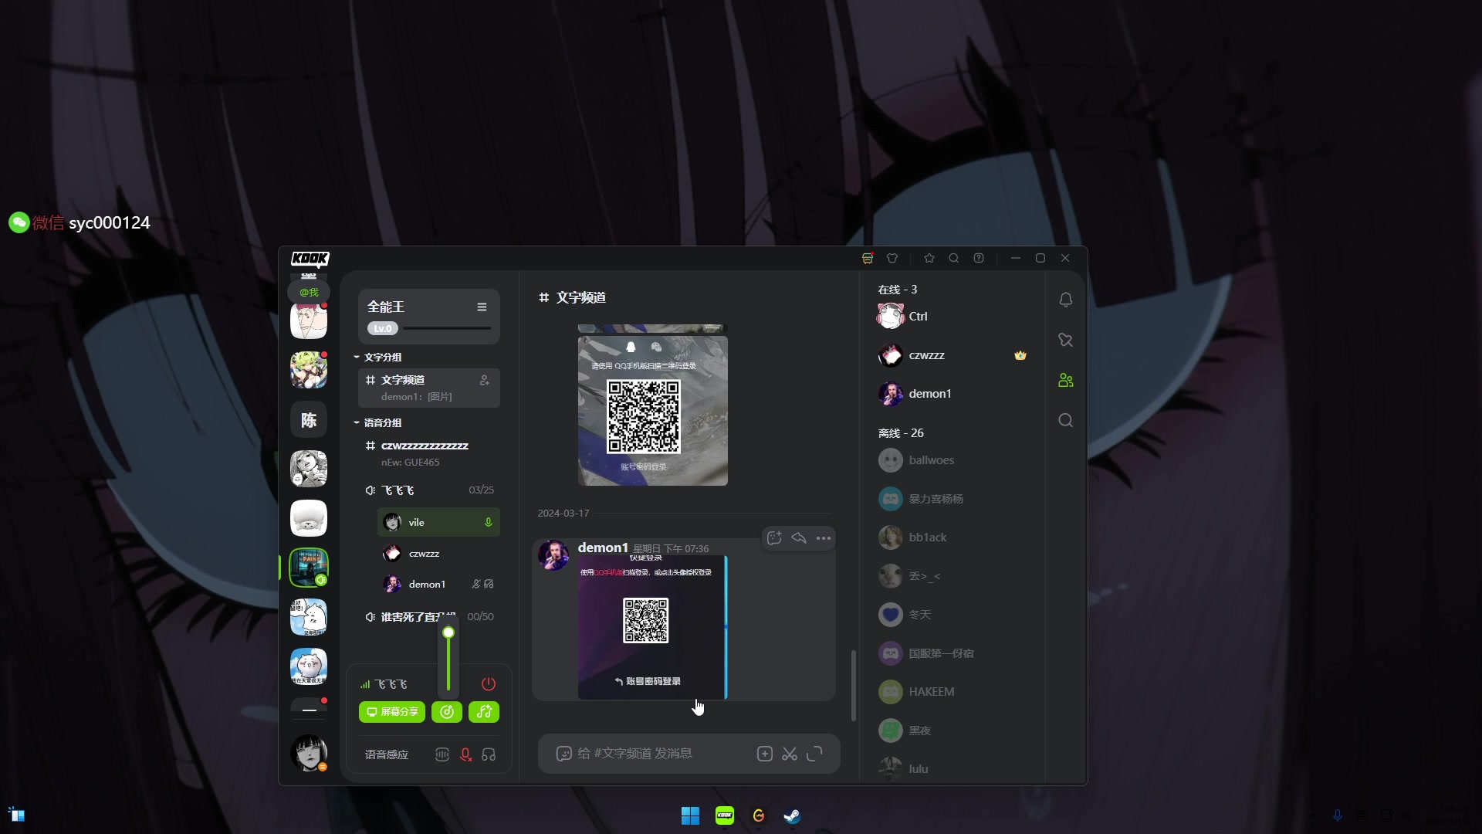Screen dimensions: 1482x834
Task: Open the emoji picker in message box
Action: [x=563, y=754]
